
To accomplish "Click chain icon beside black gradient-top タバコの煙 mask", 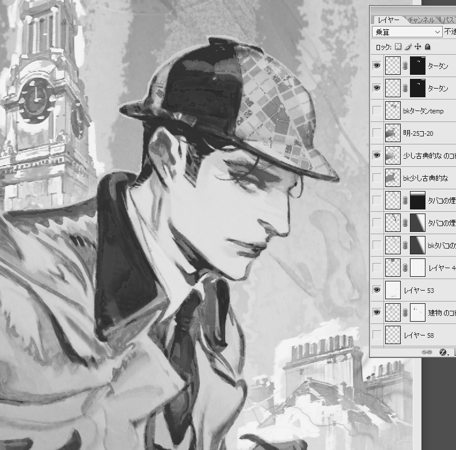I will click(x=405, y=200).
